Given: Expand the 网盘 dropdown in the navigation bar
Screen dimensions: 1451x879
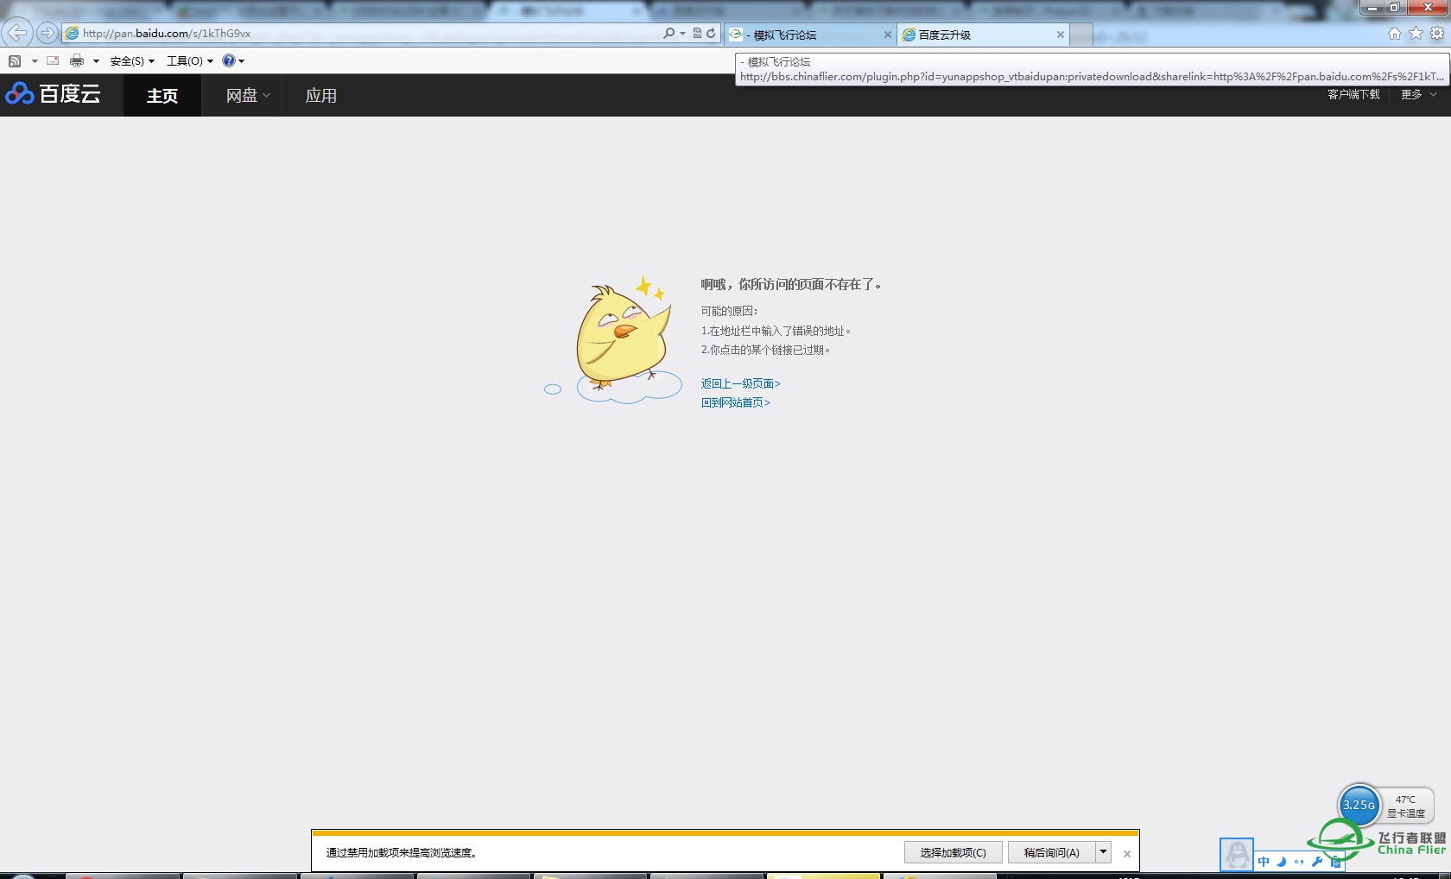Looking at the screenshot, I should point(248,96).
